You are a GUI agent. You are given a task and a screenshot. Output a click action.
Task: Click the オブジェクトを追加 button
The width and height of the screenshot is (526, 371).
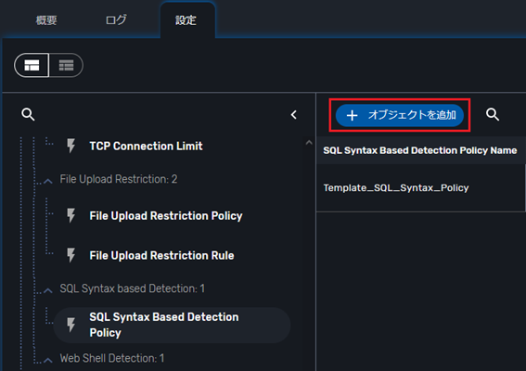tap(400, 115)
